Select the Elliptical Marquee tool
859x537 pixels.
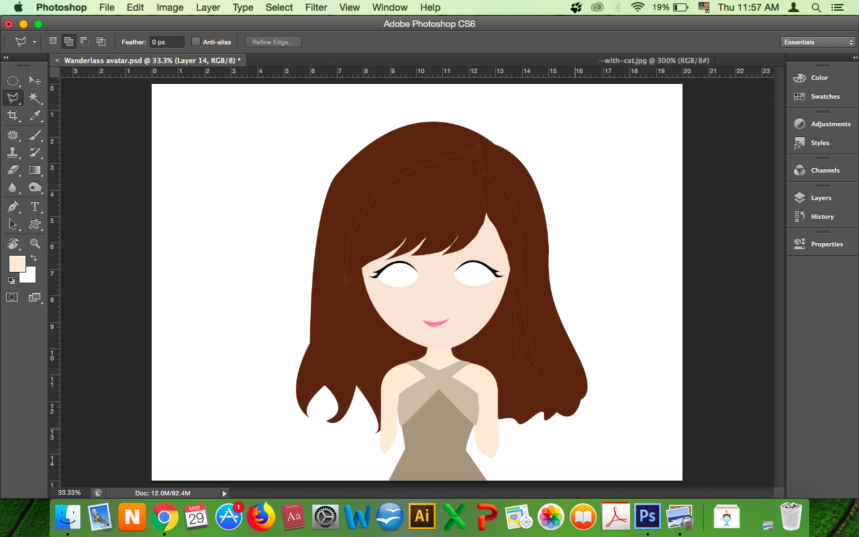point(13,81)
